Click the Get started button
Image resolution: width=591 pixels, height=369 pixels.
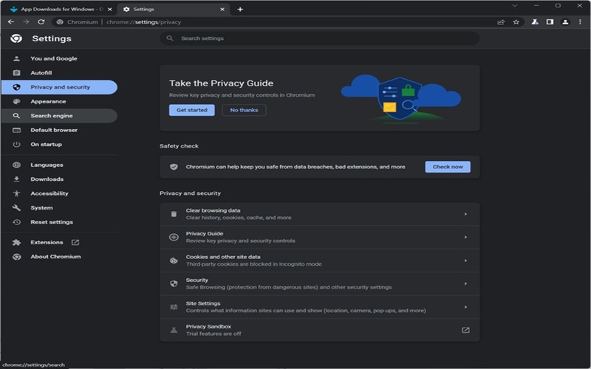click(x=192, y=110)
